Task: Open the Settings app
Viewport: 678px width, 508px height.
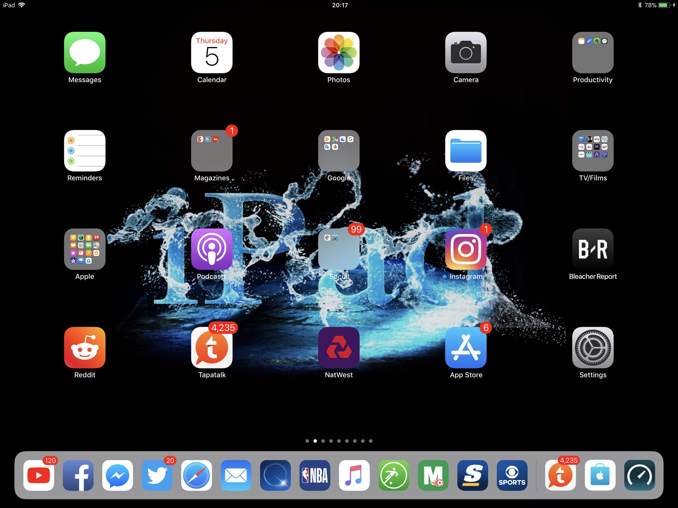Action: coord(593,347)
